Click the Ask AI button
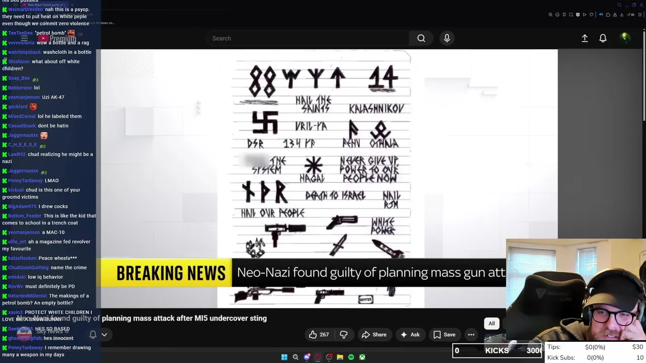Viewport: 646px width, 363px height. (x=410, y=334)
